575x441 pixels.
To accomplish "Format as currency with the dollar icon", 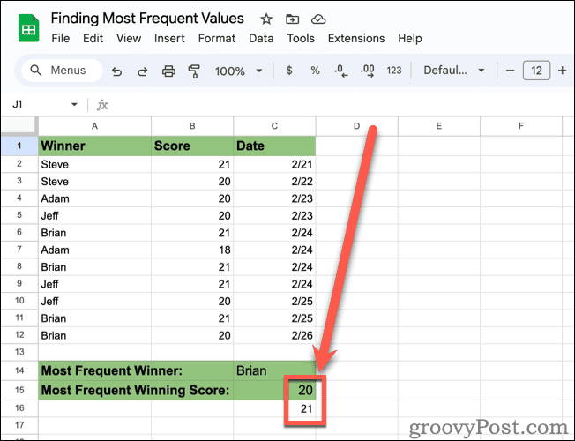I will coord(289,70).
